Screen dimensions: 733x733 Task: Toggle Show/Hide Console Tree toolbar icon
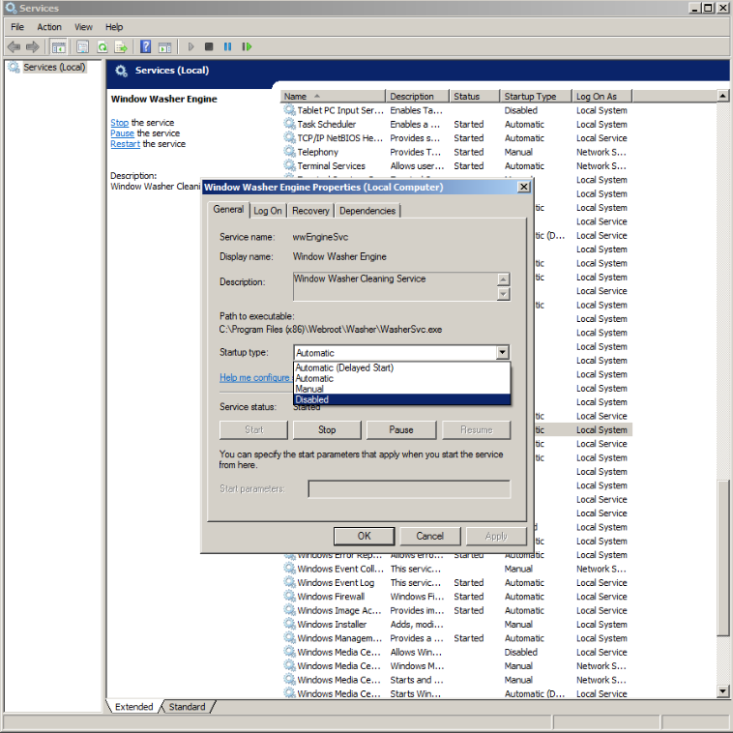click(59, 46)
